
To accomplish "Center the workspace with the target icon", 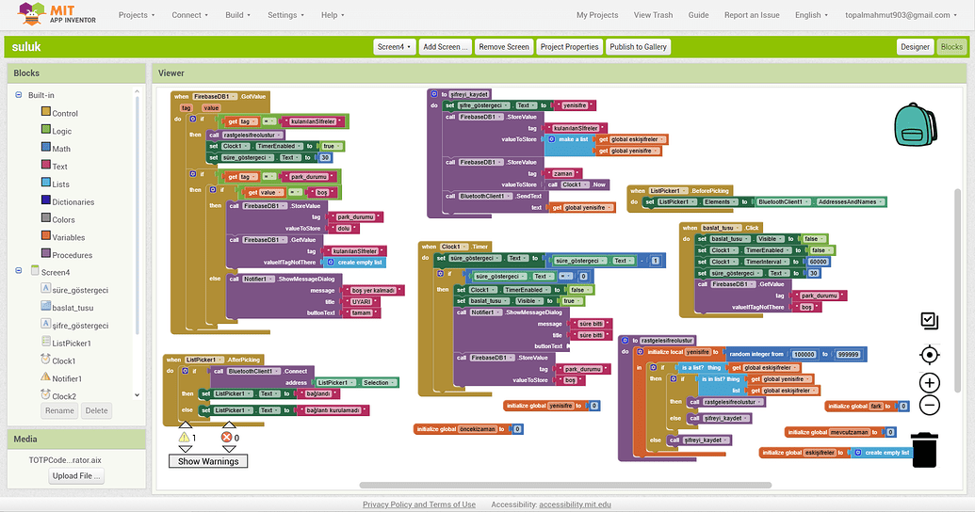I will [x=929, y=355].
